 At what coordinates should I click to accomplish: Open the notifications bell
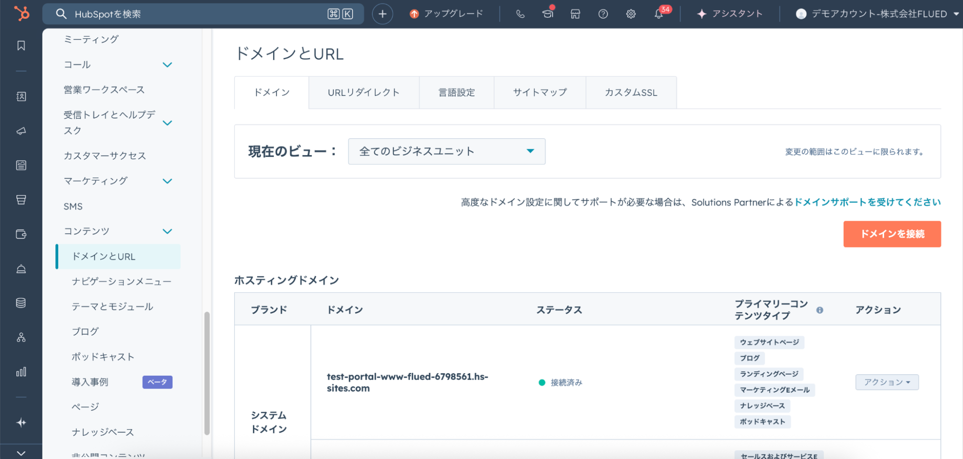(659, 14)
